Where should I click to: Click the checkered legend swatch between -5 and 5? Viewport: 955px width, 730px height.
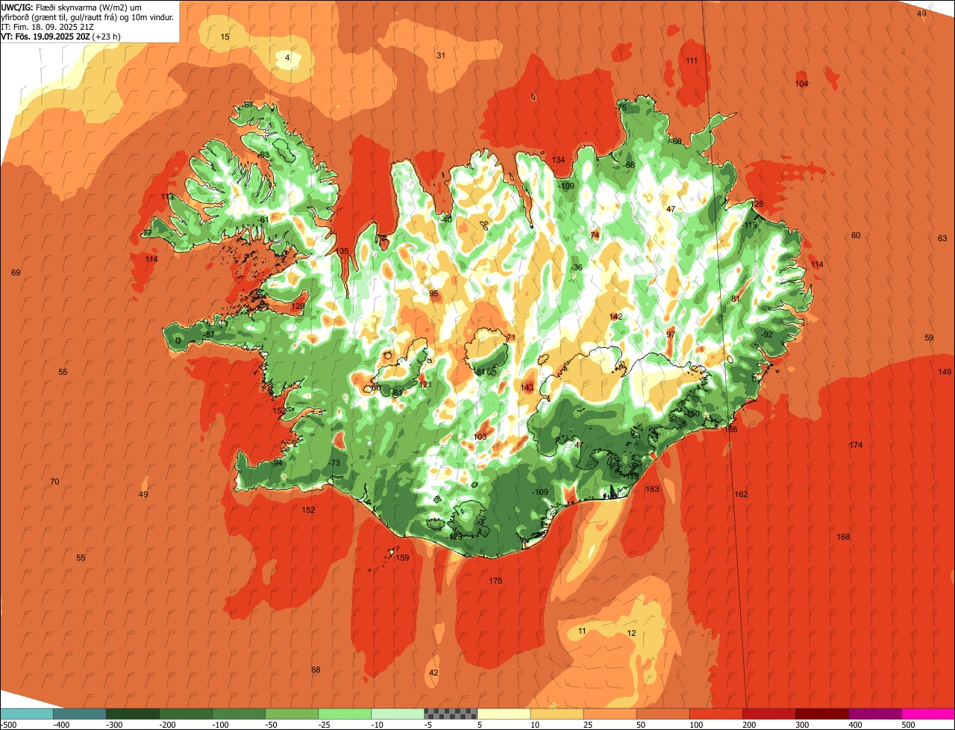pos(451,714)
